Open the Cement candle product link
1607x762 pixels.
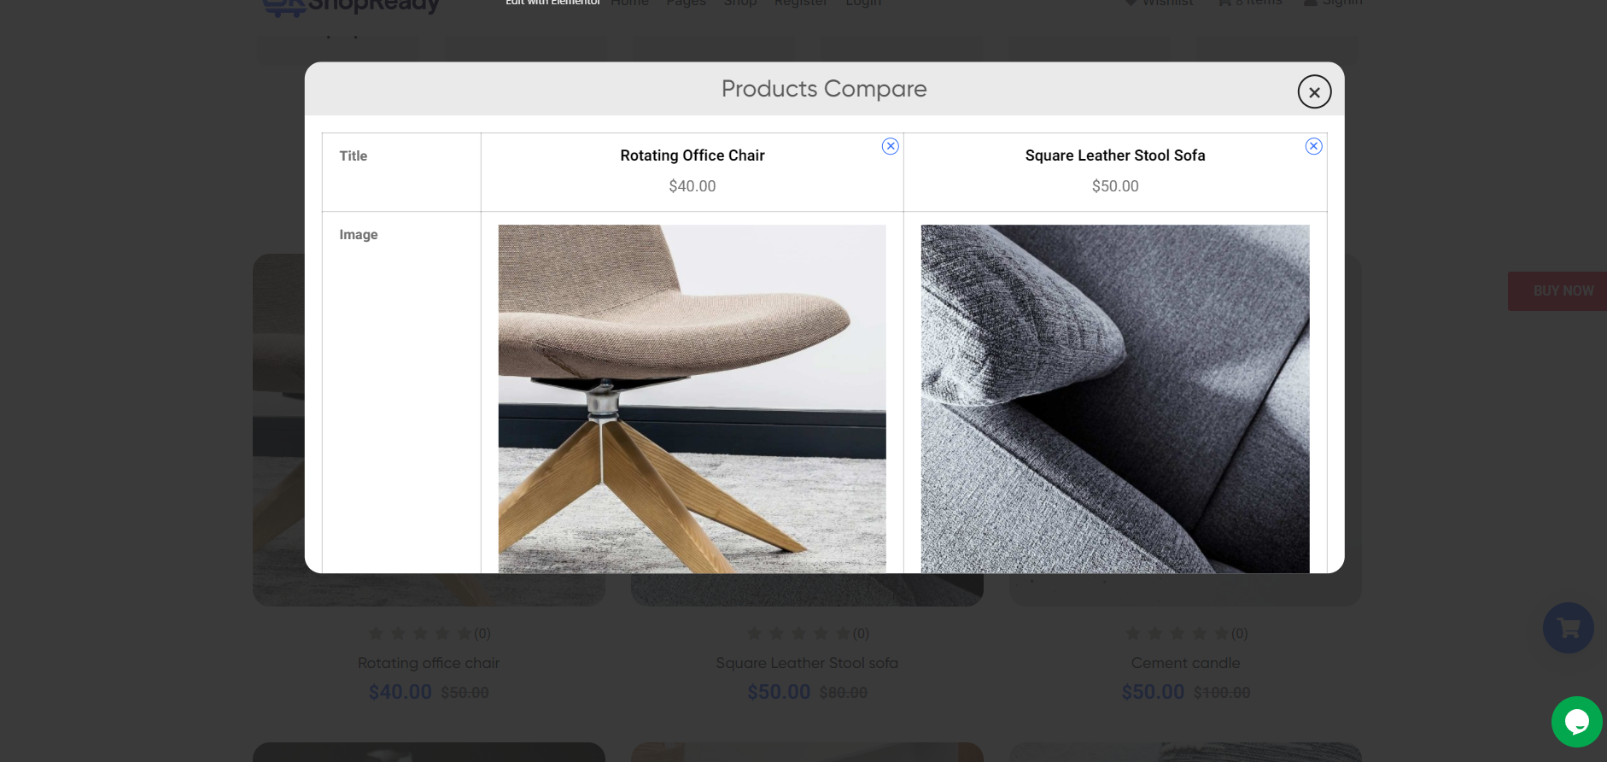click(x=1185, y=663)
